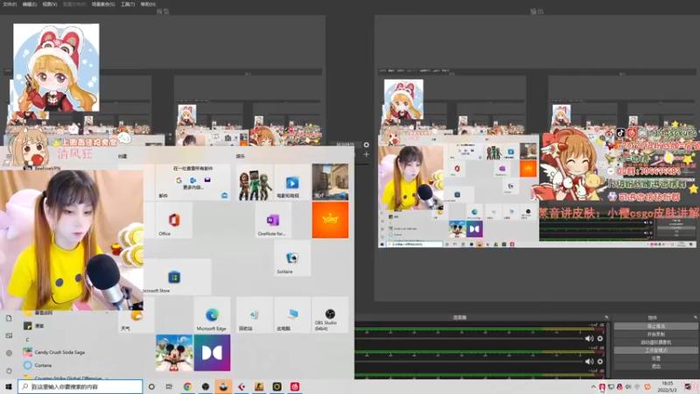Mute the second mixer audio channel

(589, 362)
